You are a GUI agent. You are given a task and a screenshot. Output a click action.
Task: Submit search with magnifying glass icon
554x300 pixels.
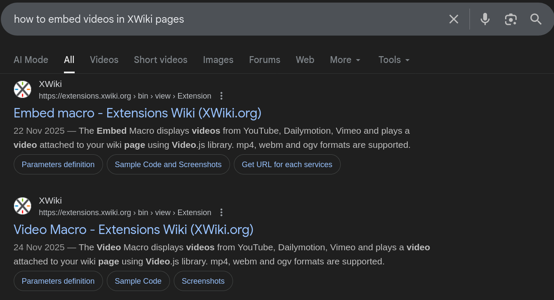click(536, 19)
